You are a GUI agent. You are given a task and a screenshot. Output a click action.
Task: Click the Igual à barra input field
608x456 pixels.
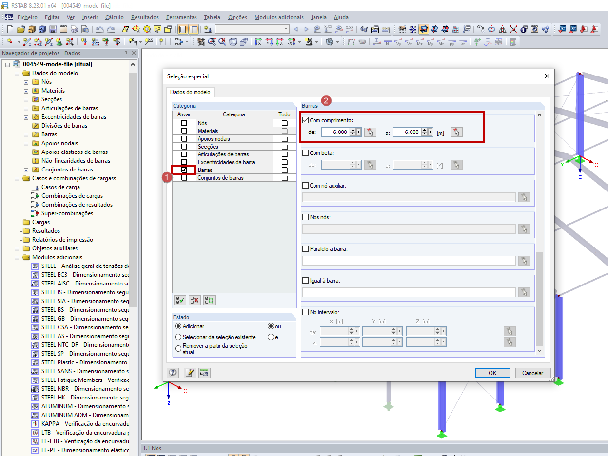coord(409,292)
